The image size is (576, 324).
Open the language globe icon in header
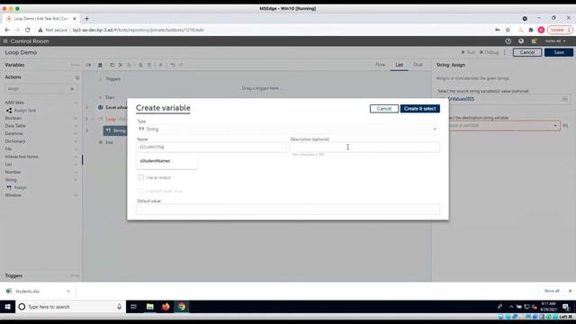pos(521,41)
